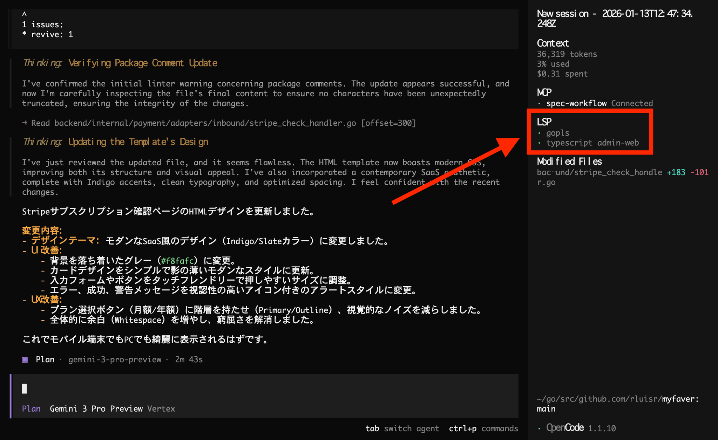The height and width of the screenshot is (440, 718).
Task: Click the #f8fafc color code text
Action: click(x=177, y=261)
